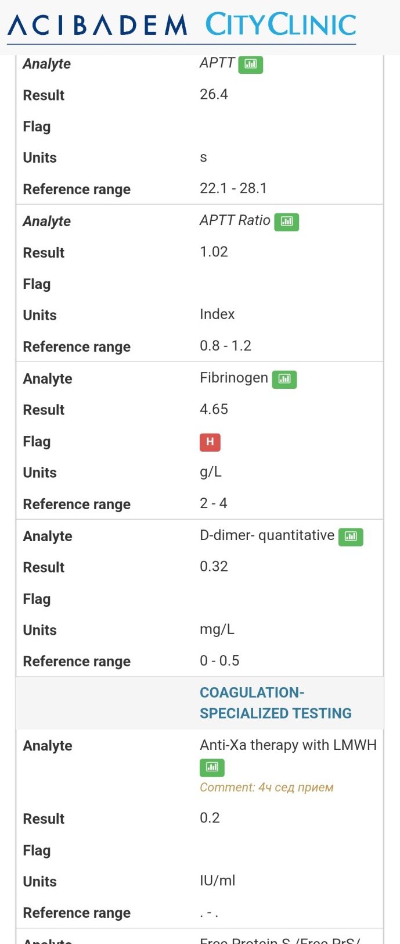
Task: Click the IU/ml units value
Action: coord(217,881)
